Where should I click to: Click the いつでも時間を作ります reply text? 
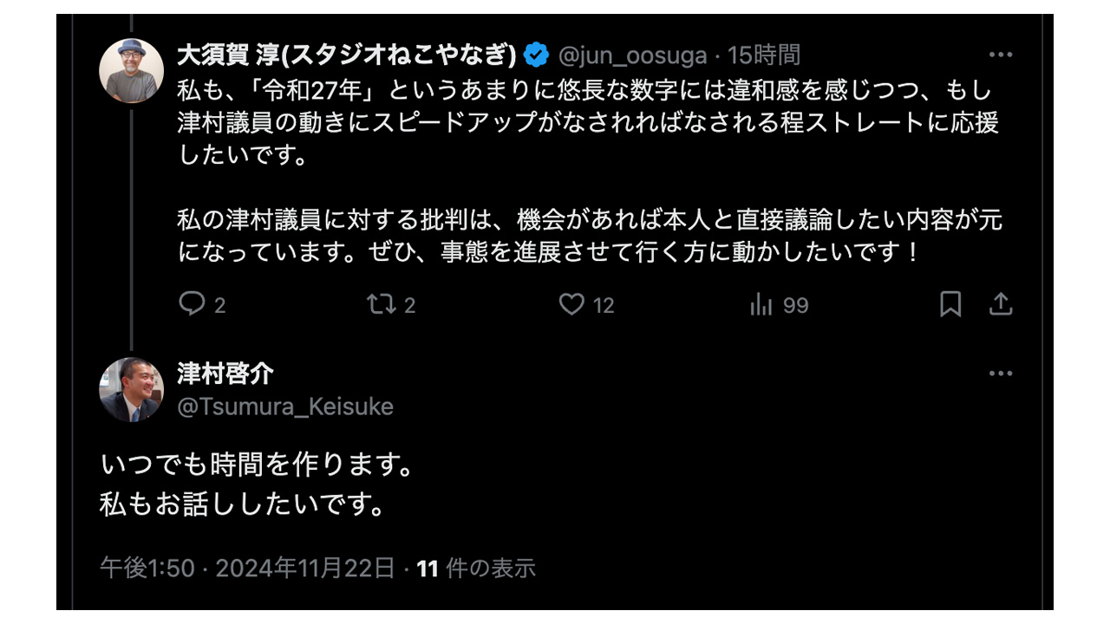coord(257,465)
